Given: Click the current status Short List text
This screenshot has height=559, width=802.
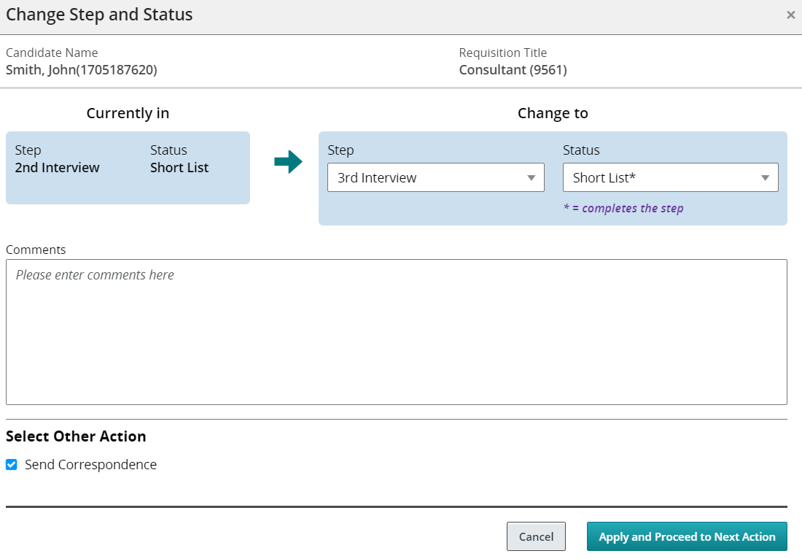Looking at the screenshot, I should [x=179, y=168].
